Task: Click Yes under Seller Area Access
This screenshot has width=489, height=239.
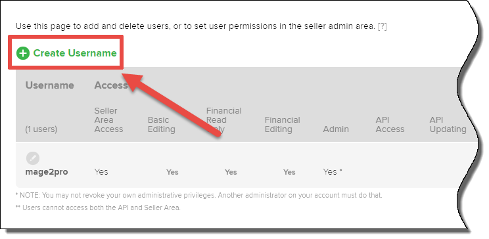Action: [x=101, y=171]
